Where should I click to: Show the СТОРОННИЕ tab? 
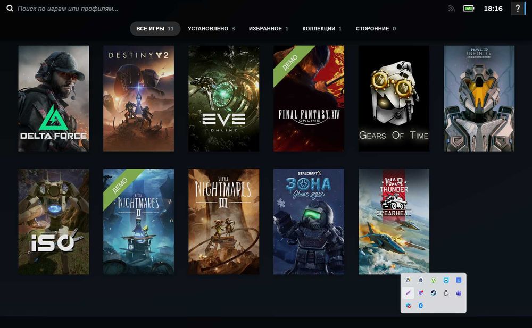pyautogui.click(x=376, y=29)
